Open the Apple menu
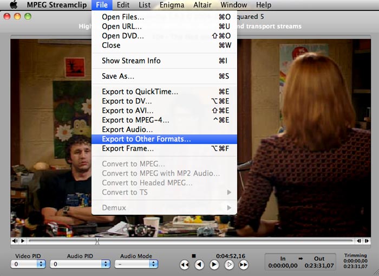The width and height of the screenshot is (379, 276). click(14, 4)
